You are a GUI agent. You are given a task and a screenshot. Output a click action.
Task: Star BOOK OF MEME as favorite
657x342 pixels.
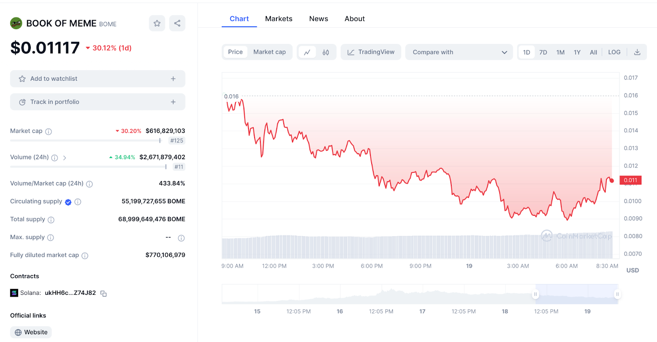157,23
